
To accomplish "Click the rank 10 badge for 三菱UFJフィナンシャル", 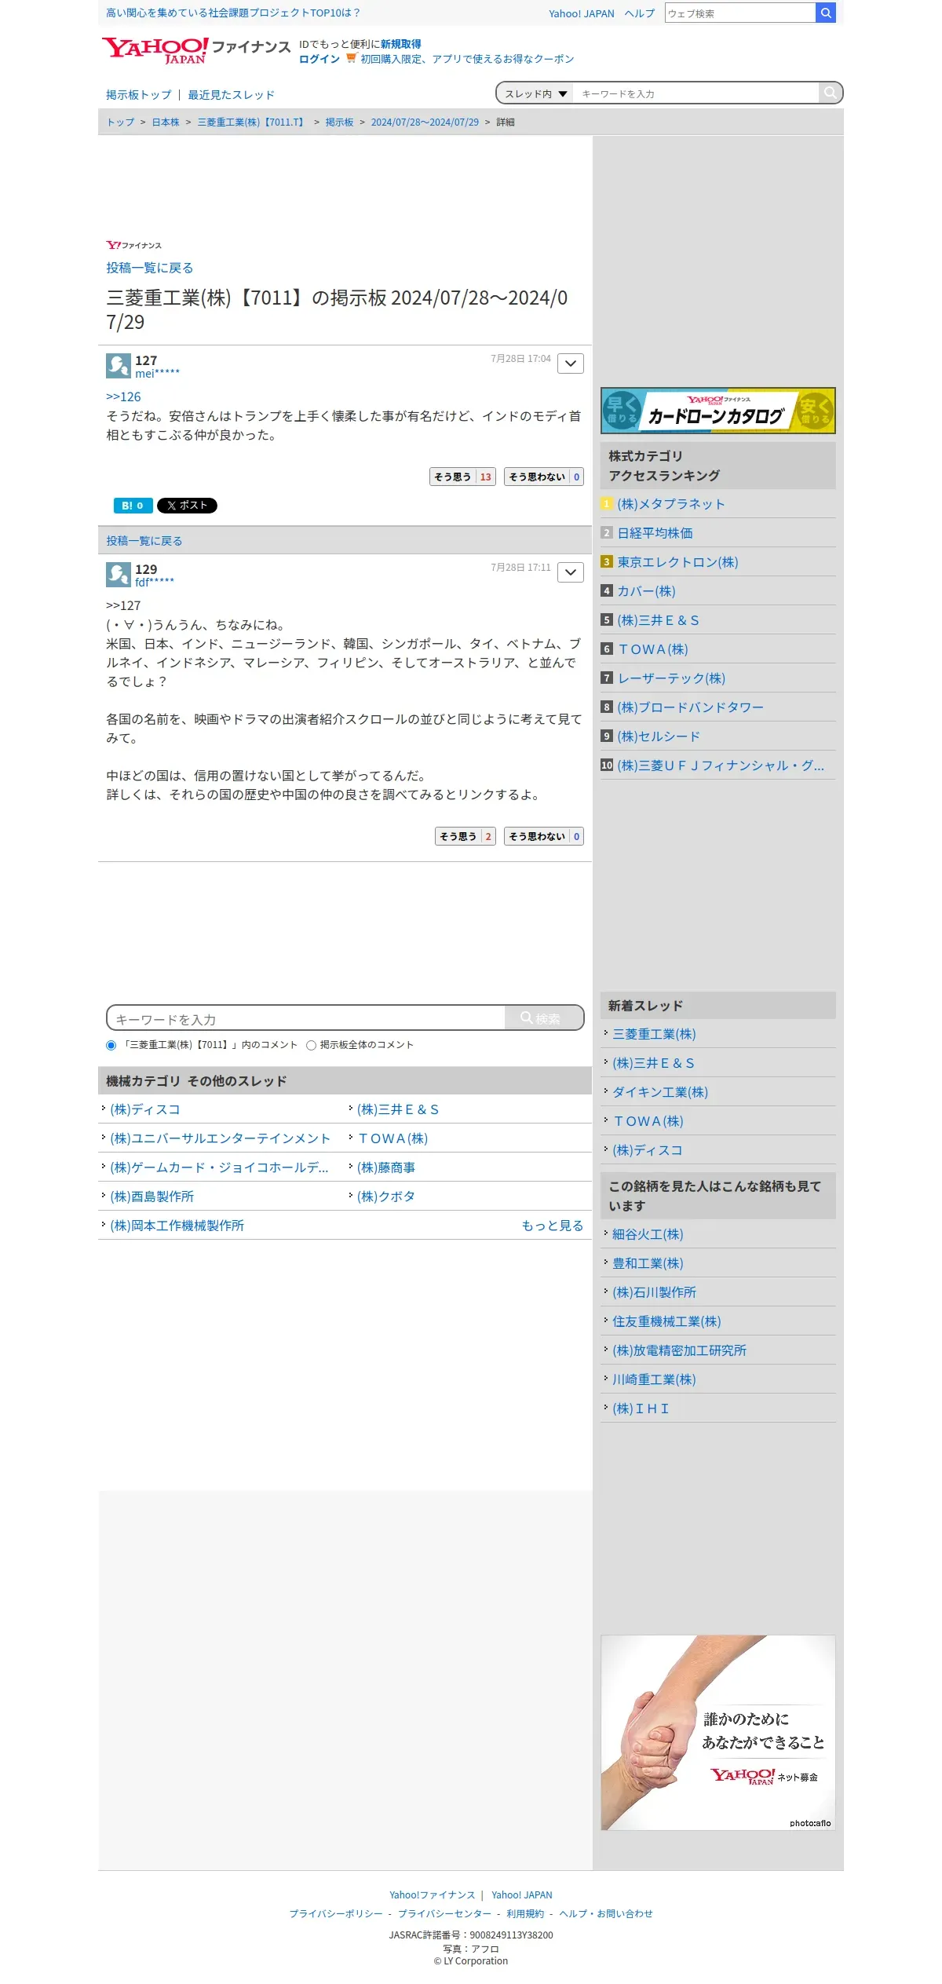I will [607, 765].
